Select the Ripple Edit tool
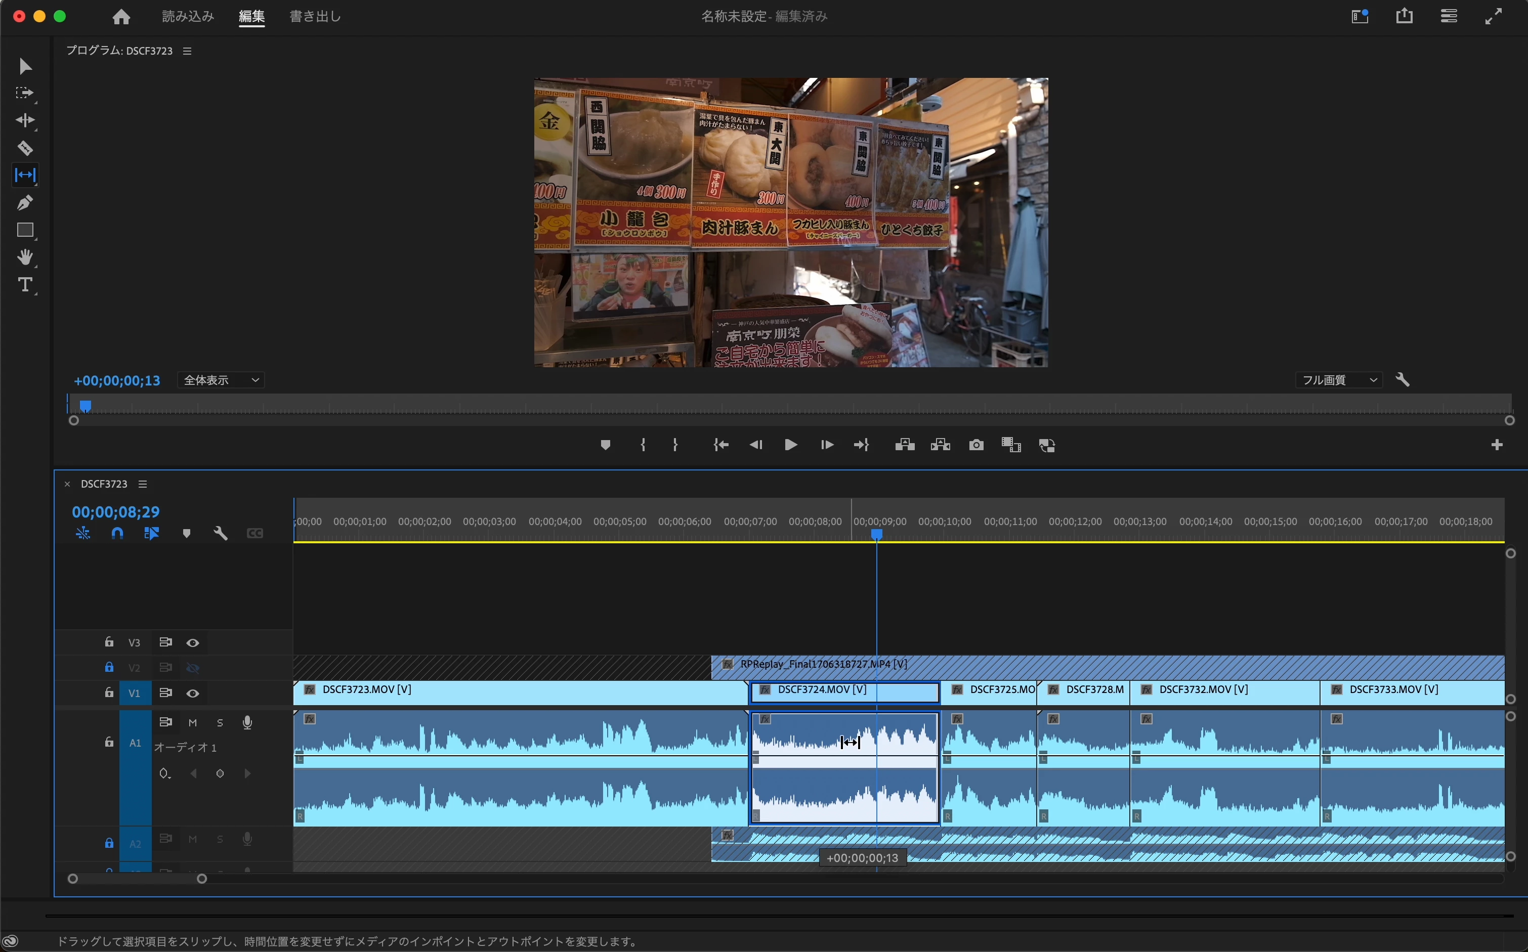This screenshot has width=1528, height=952. (x=25, y=120)
